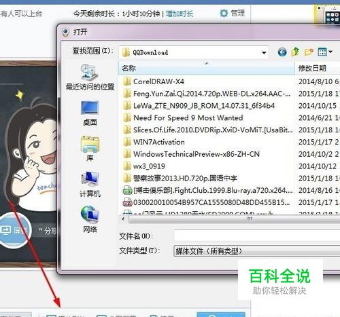
Task: Select the WIN7Activation folder
Action: pos(154,142)
